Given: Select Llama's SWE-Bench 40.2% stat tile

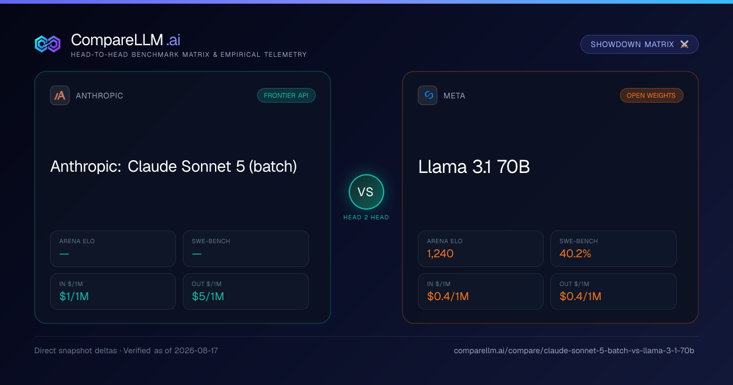Looking at the screenshot, I should (613, 249).
